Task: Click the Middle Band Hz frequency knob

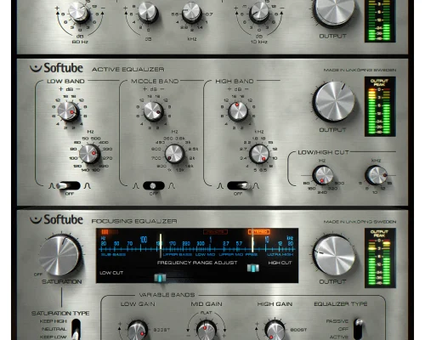Action: coord(174,154)
